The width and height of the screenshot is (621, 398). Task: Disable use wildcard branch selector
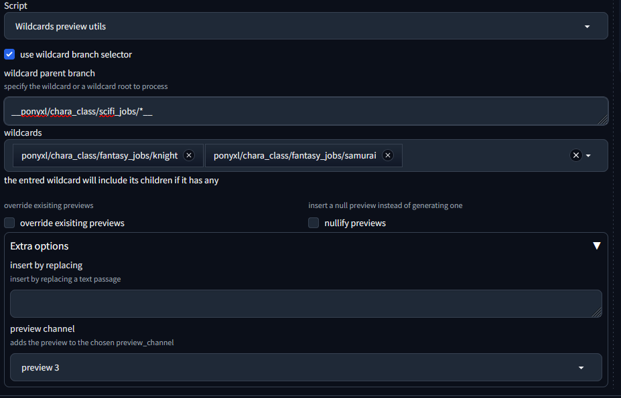point(9,54)
